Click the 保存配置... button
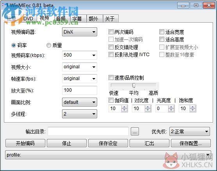217x171 pixels. (x=191, y=143)
